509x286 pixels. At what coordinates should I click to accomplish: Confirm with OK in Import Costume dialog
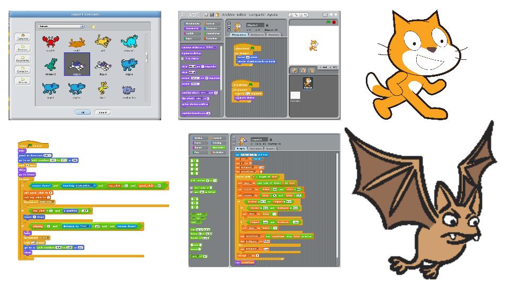[83, 112]
